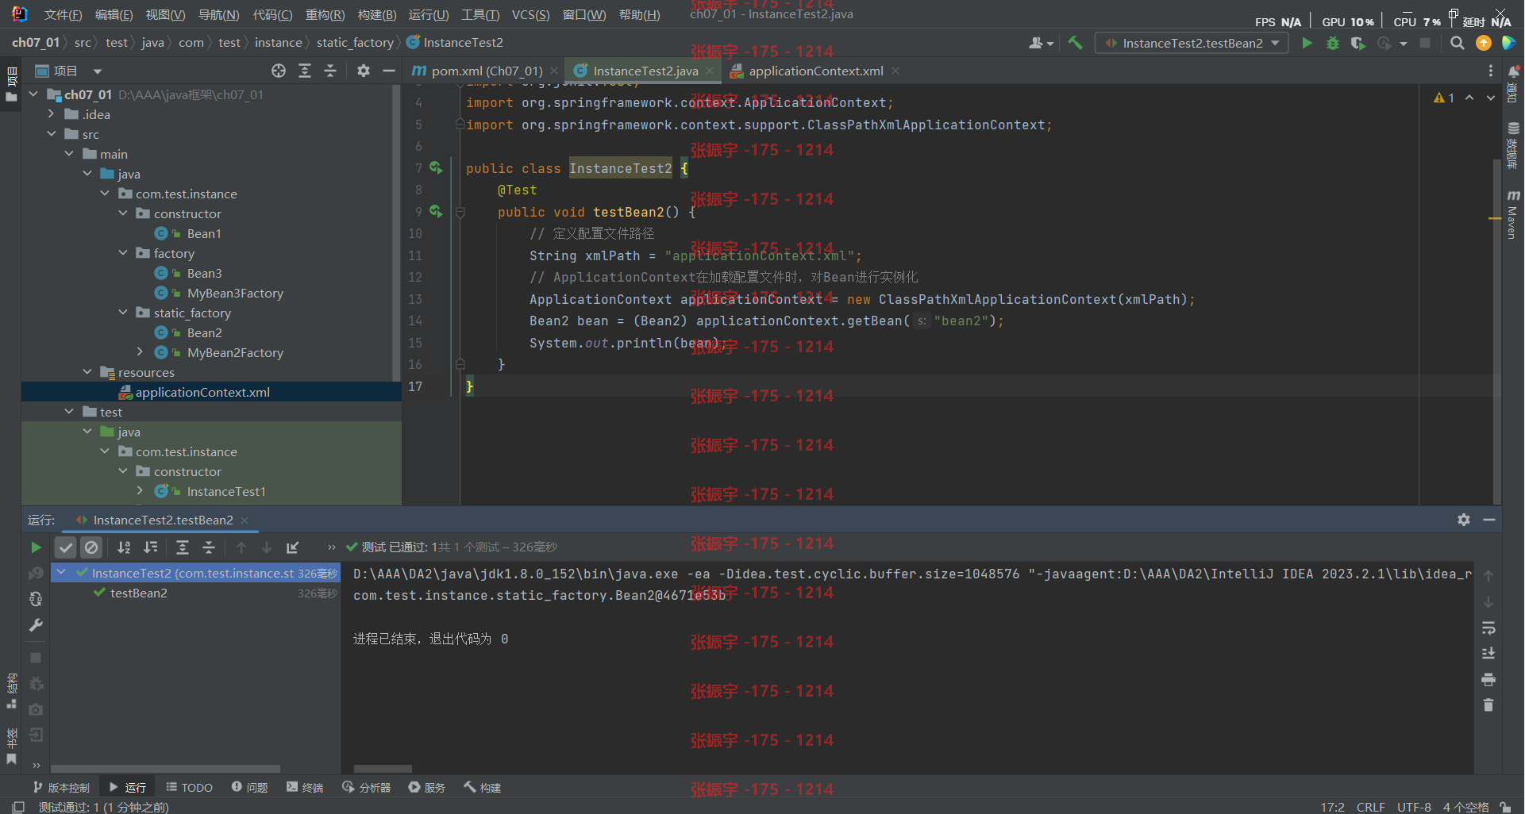This screenshot has height=814, width=1525.
Task: Open project panel gear options
Action: 364,71
